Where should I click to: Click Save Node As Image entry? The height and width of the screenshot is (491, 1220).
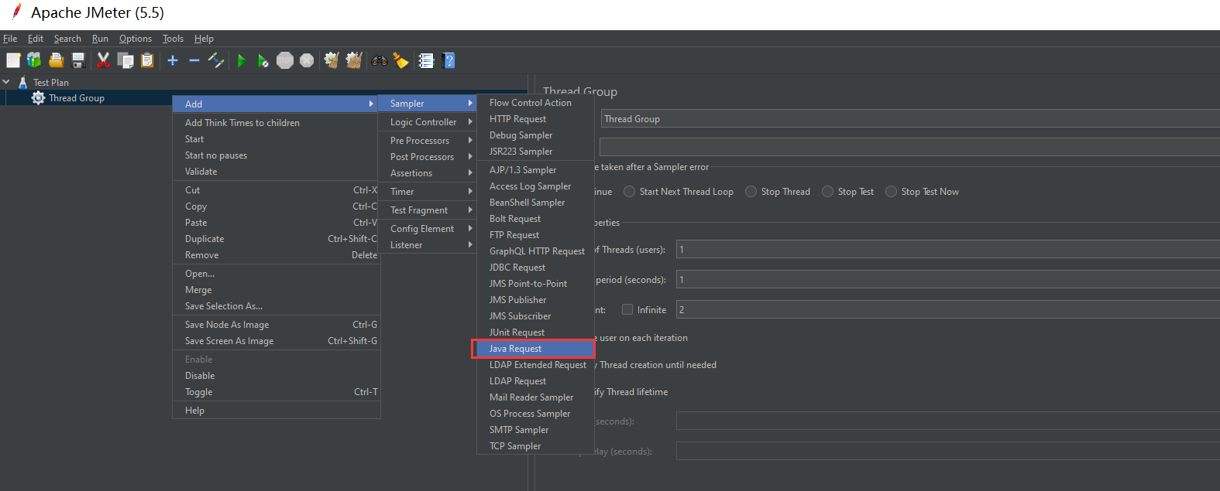coord(276,325)
